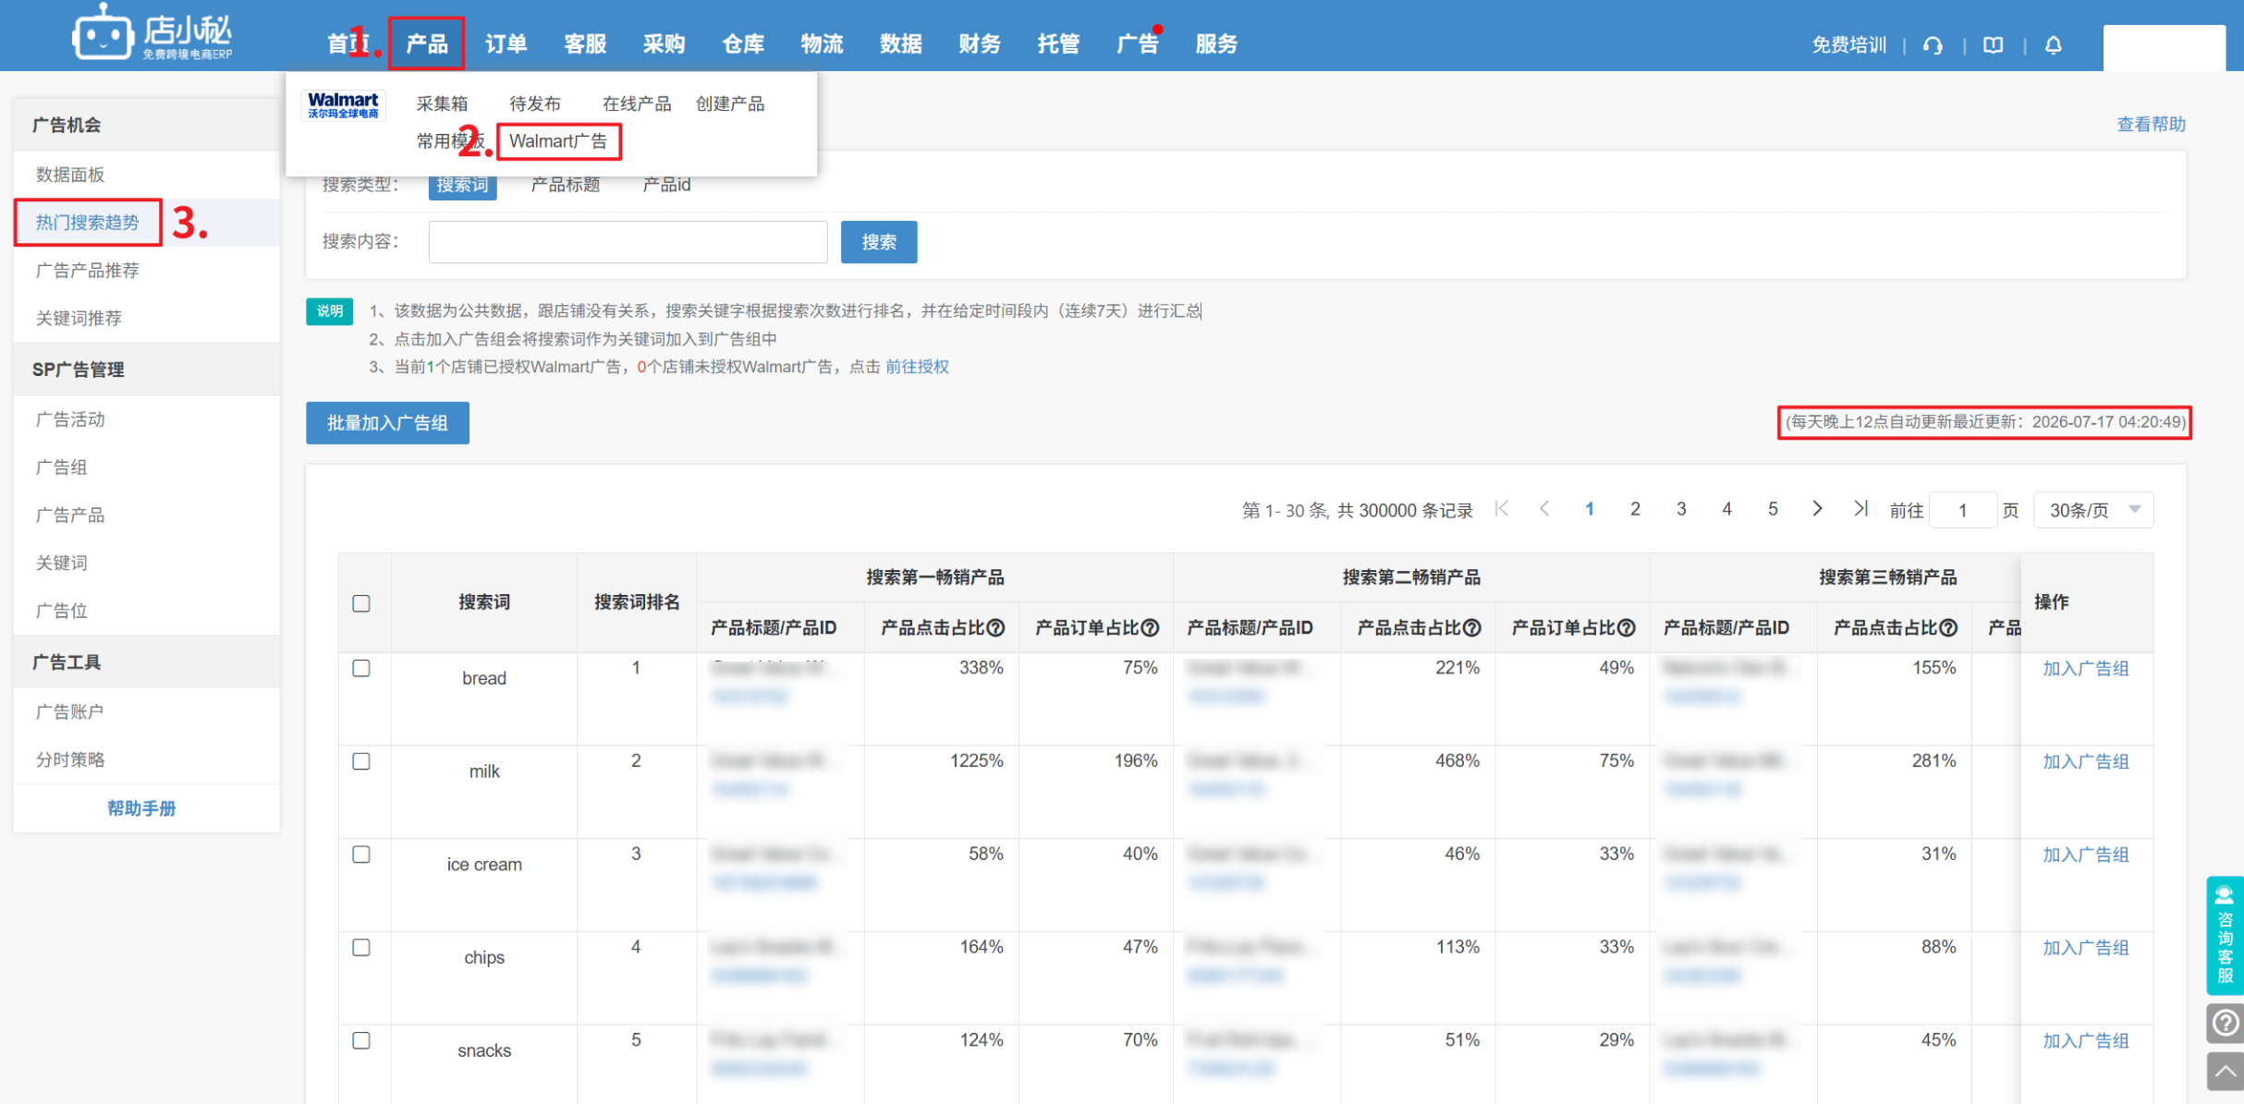Check the box for the chips row
Viewport: 2244px width, 1104px height.
(x=361, y=948)
